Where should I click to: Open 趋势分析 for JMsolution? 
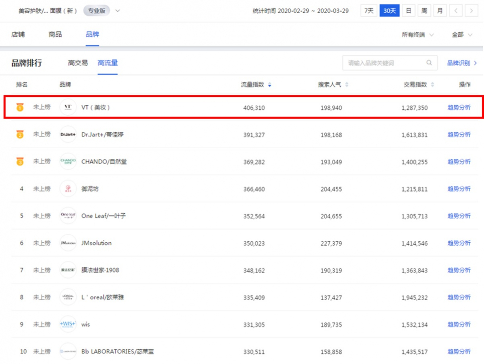click(459, 243)
